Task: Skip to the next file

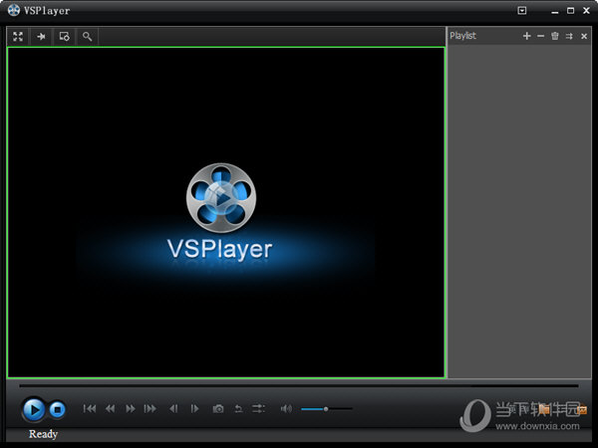Action: tap(150, 408)
